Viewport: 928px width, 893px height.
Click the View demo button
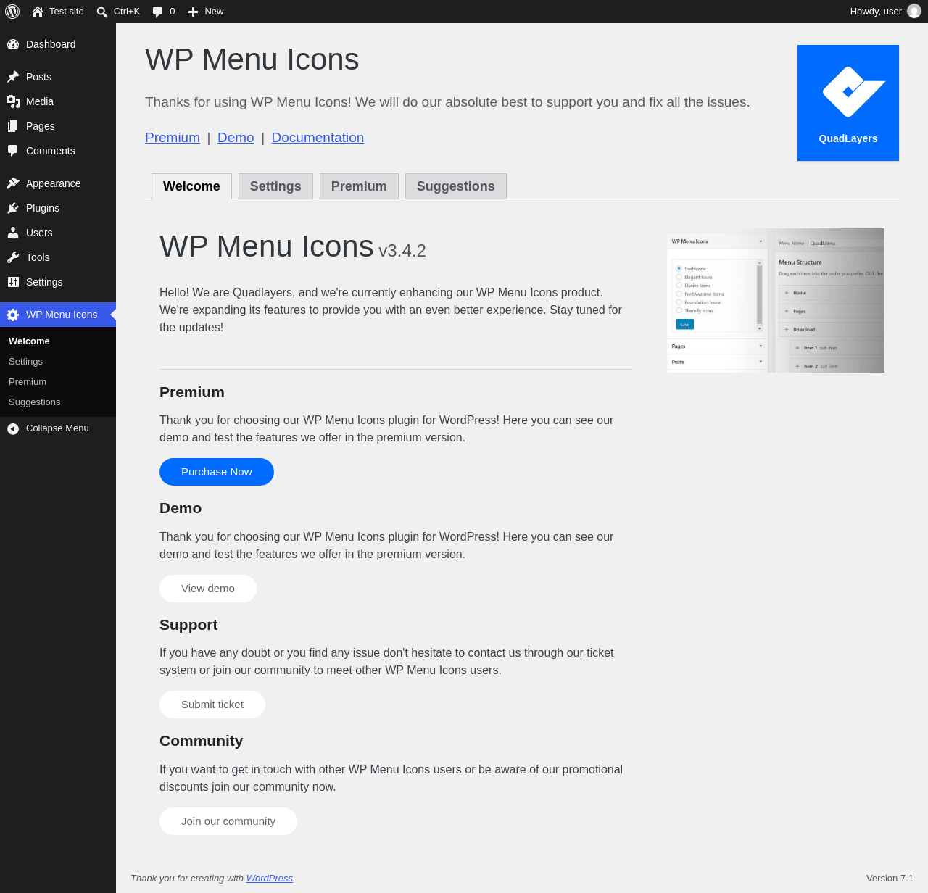point(208,589)
